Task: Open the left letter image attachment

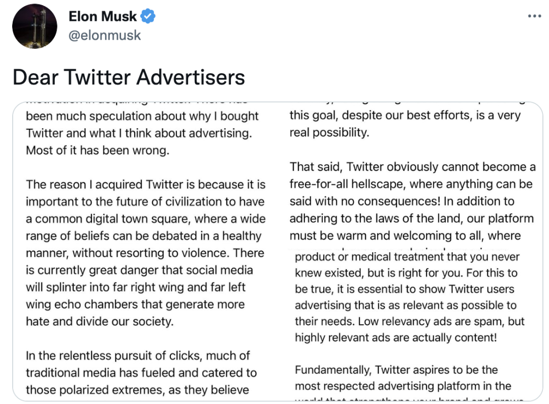Action: 146,251
